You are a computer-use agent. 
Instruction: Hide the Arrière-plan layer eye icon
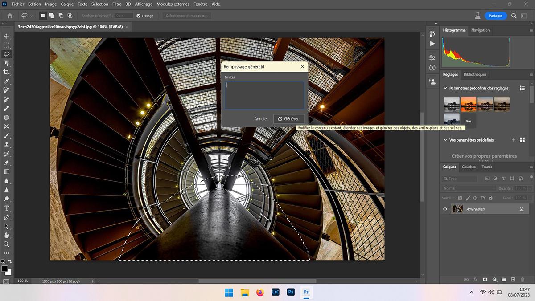click(x=445, y=209)
